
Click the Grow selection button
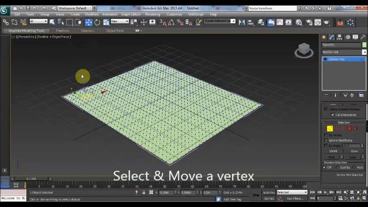(354, 151)
